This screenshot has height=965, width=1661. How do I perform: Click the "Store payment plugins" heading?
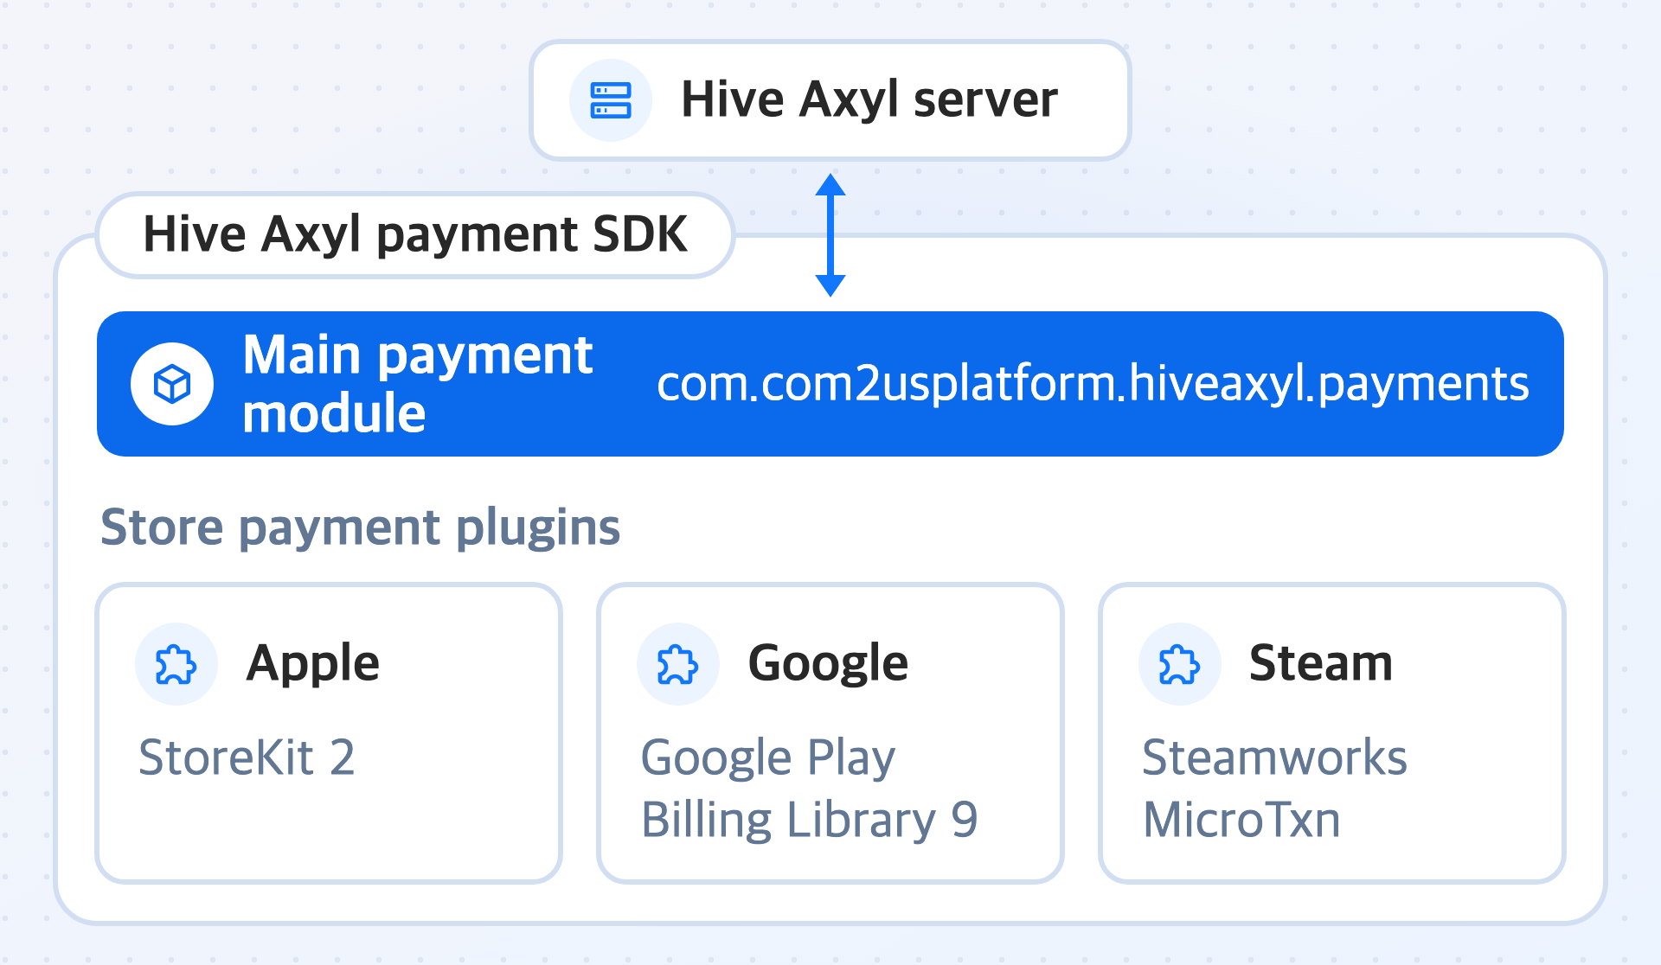point(361,527)
